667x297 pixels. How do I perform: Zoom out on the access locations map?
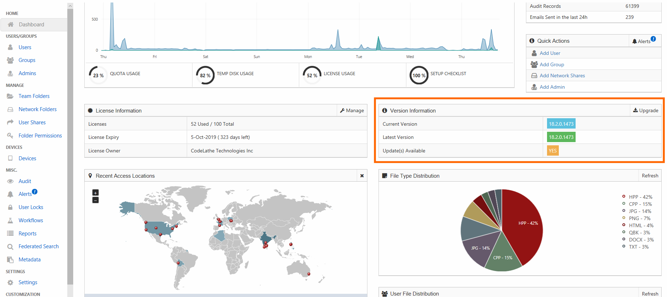coord(95,200)
